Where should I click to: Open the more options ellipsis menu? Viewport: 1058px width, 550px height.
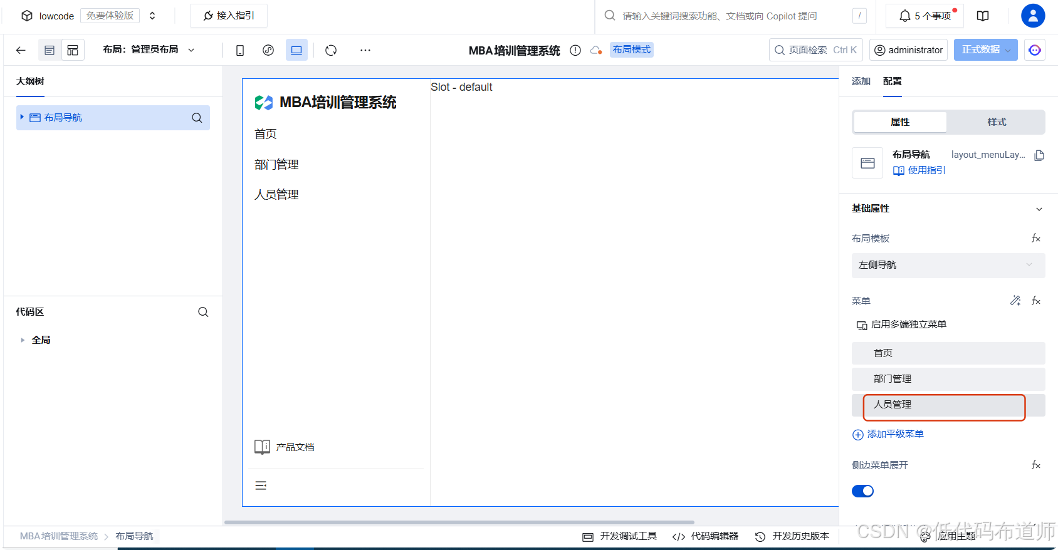click(365, 50)
